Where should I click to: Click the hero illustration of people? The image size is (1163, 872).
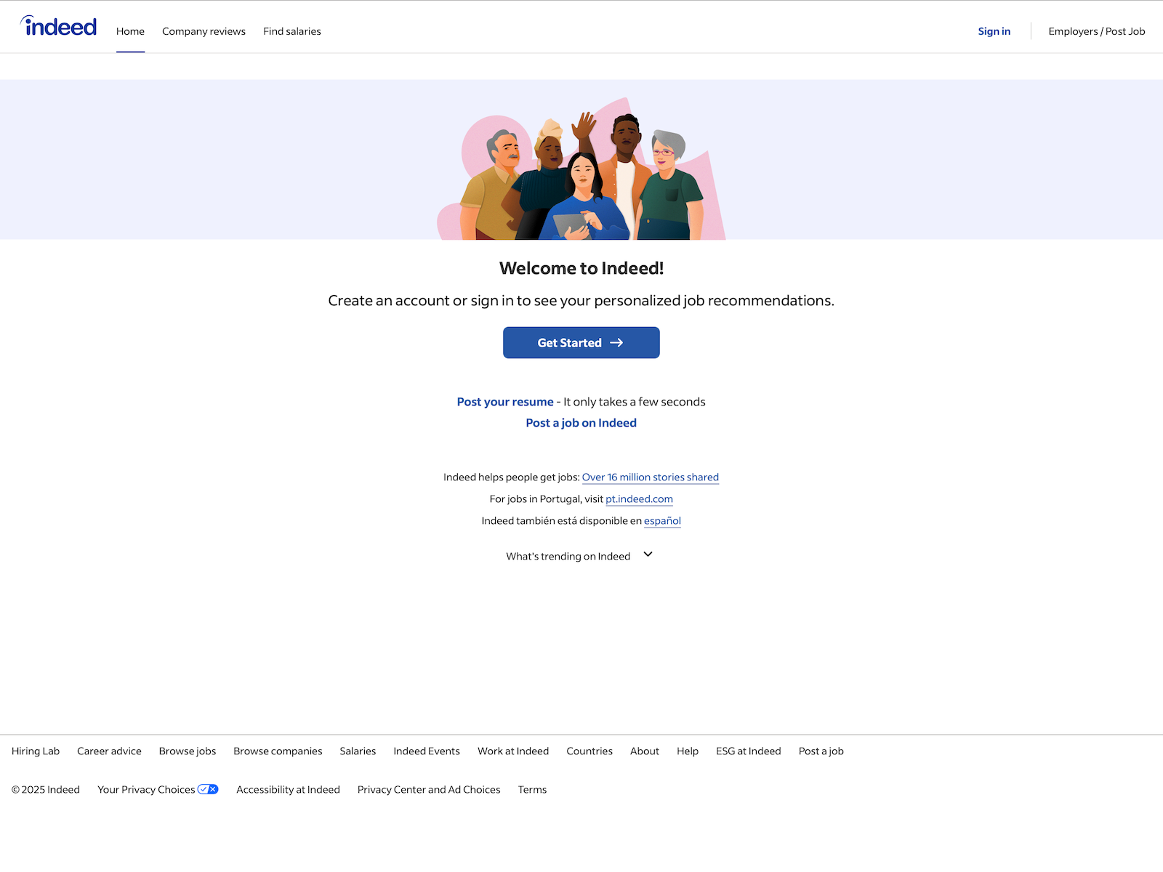581,169
